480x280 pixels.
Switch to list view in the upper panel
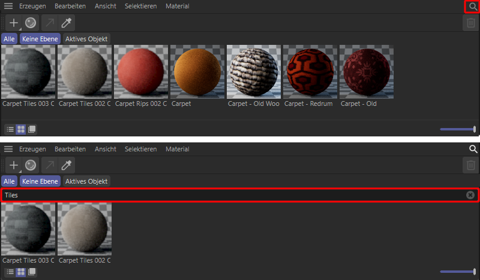(x=10, y=129)
